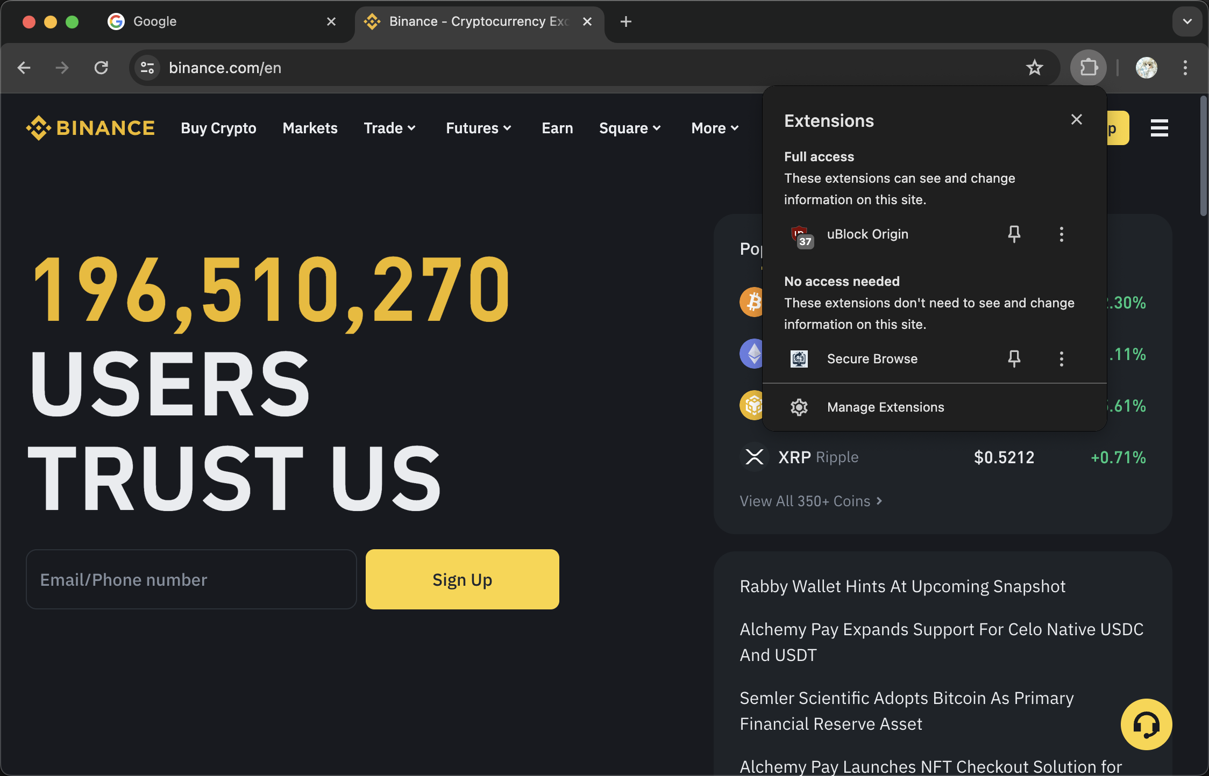Pin Secure Browse to the toolbar
This screenshot has width=1209, height=776.
point(1014,359)
